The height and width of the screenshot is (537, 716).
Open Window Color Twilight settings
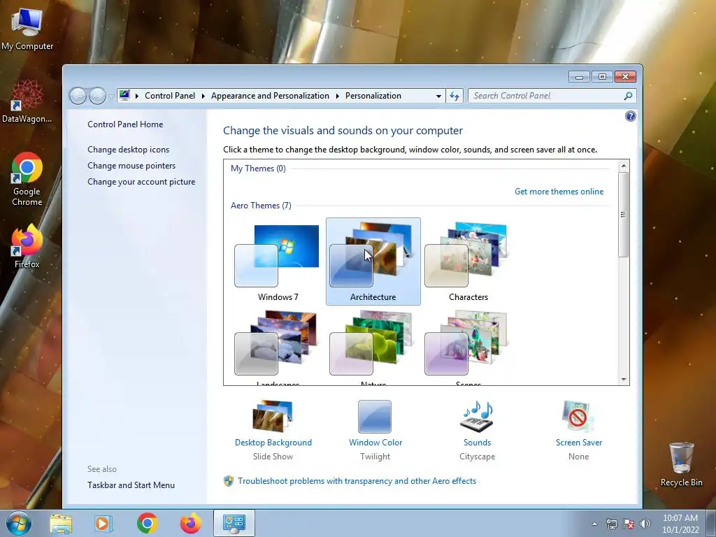[375, 430]
